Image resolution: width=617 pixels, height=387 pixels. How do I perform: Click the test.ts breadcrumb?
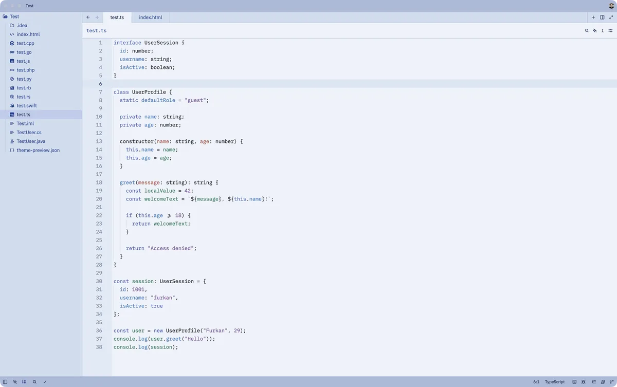point(96,31)
